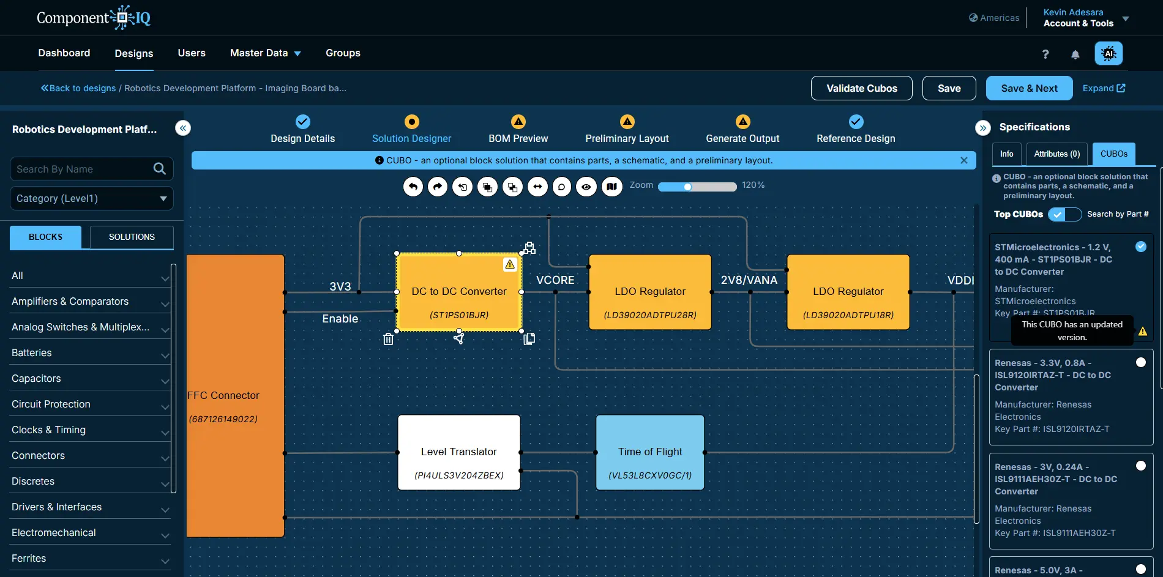Select the STMicroelectronics 1.2 V CUBO radio
This screenshot has width=1163, height=577.
(x=1141, y=247)
